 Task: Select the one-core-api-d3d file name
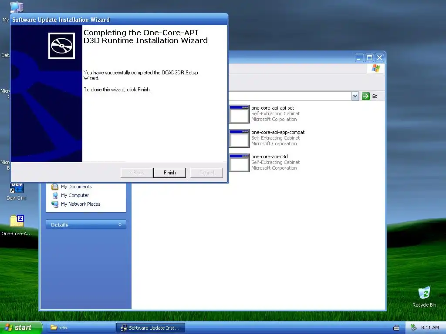pos(269,157)
